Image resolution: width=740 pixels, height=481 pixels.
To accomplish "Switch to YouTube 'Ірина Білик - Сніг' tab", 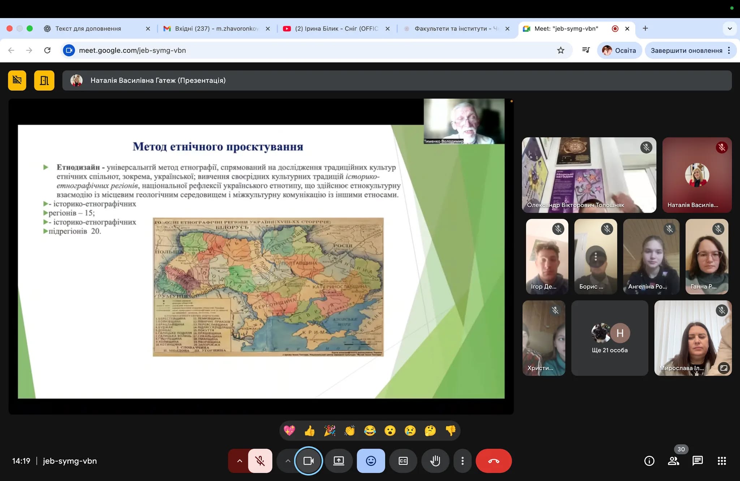I will pyautogui.click(x=337, y=29).
